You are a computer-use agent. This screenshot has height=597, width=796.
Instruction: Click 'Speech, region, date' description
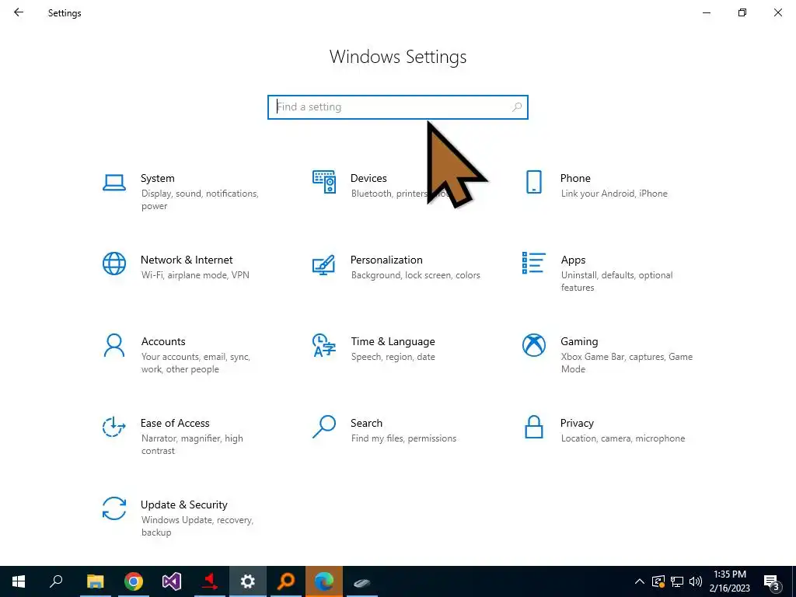coord(393,357)
